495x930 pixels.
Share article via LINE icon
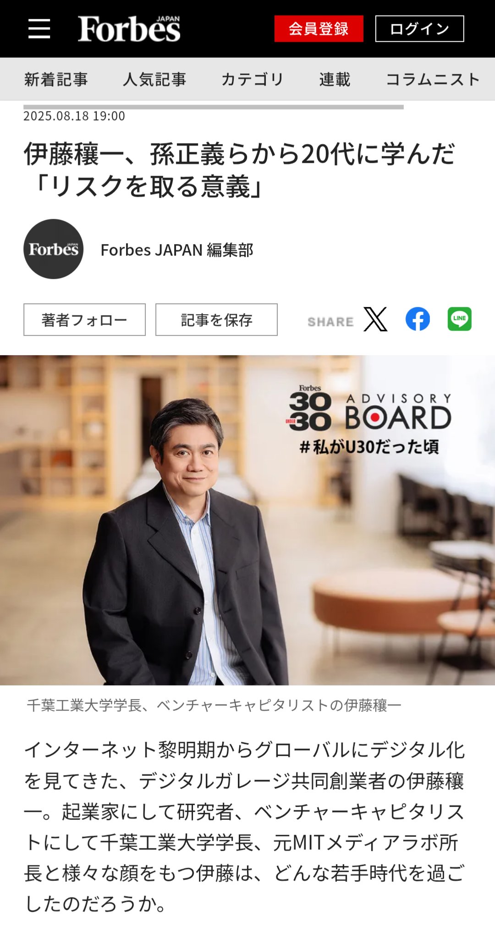[459, 319]
